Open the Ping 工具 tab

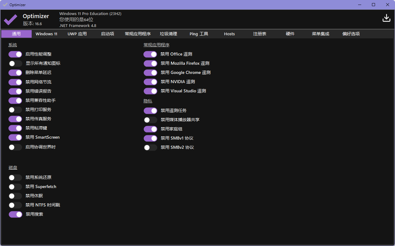[x=199, y=34]
